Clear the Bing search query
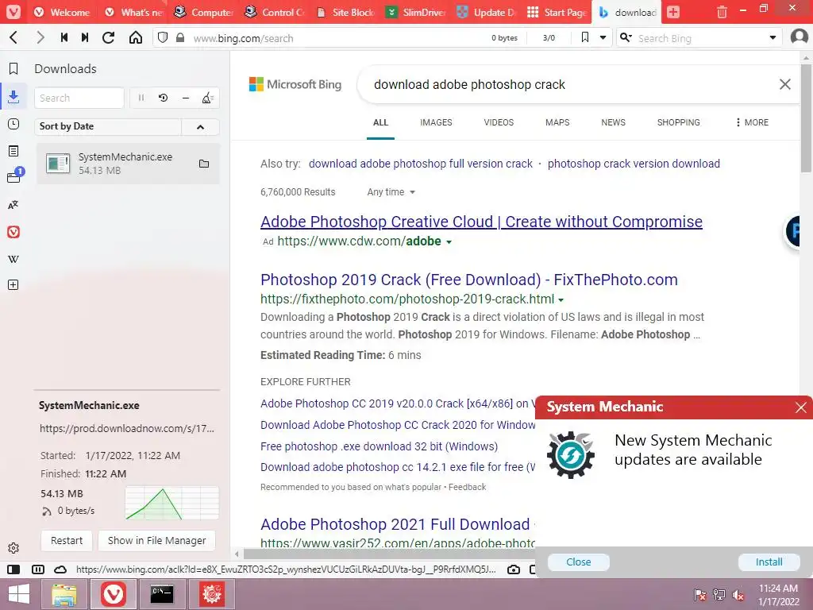The image size is (813, 610). [785, 84]
